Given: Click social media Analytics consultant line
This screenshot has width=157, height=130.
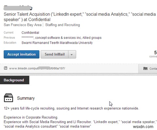Looking at the screenshot, I should tap(47, 126).
